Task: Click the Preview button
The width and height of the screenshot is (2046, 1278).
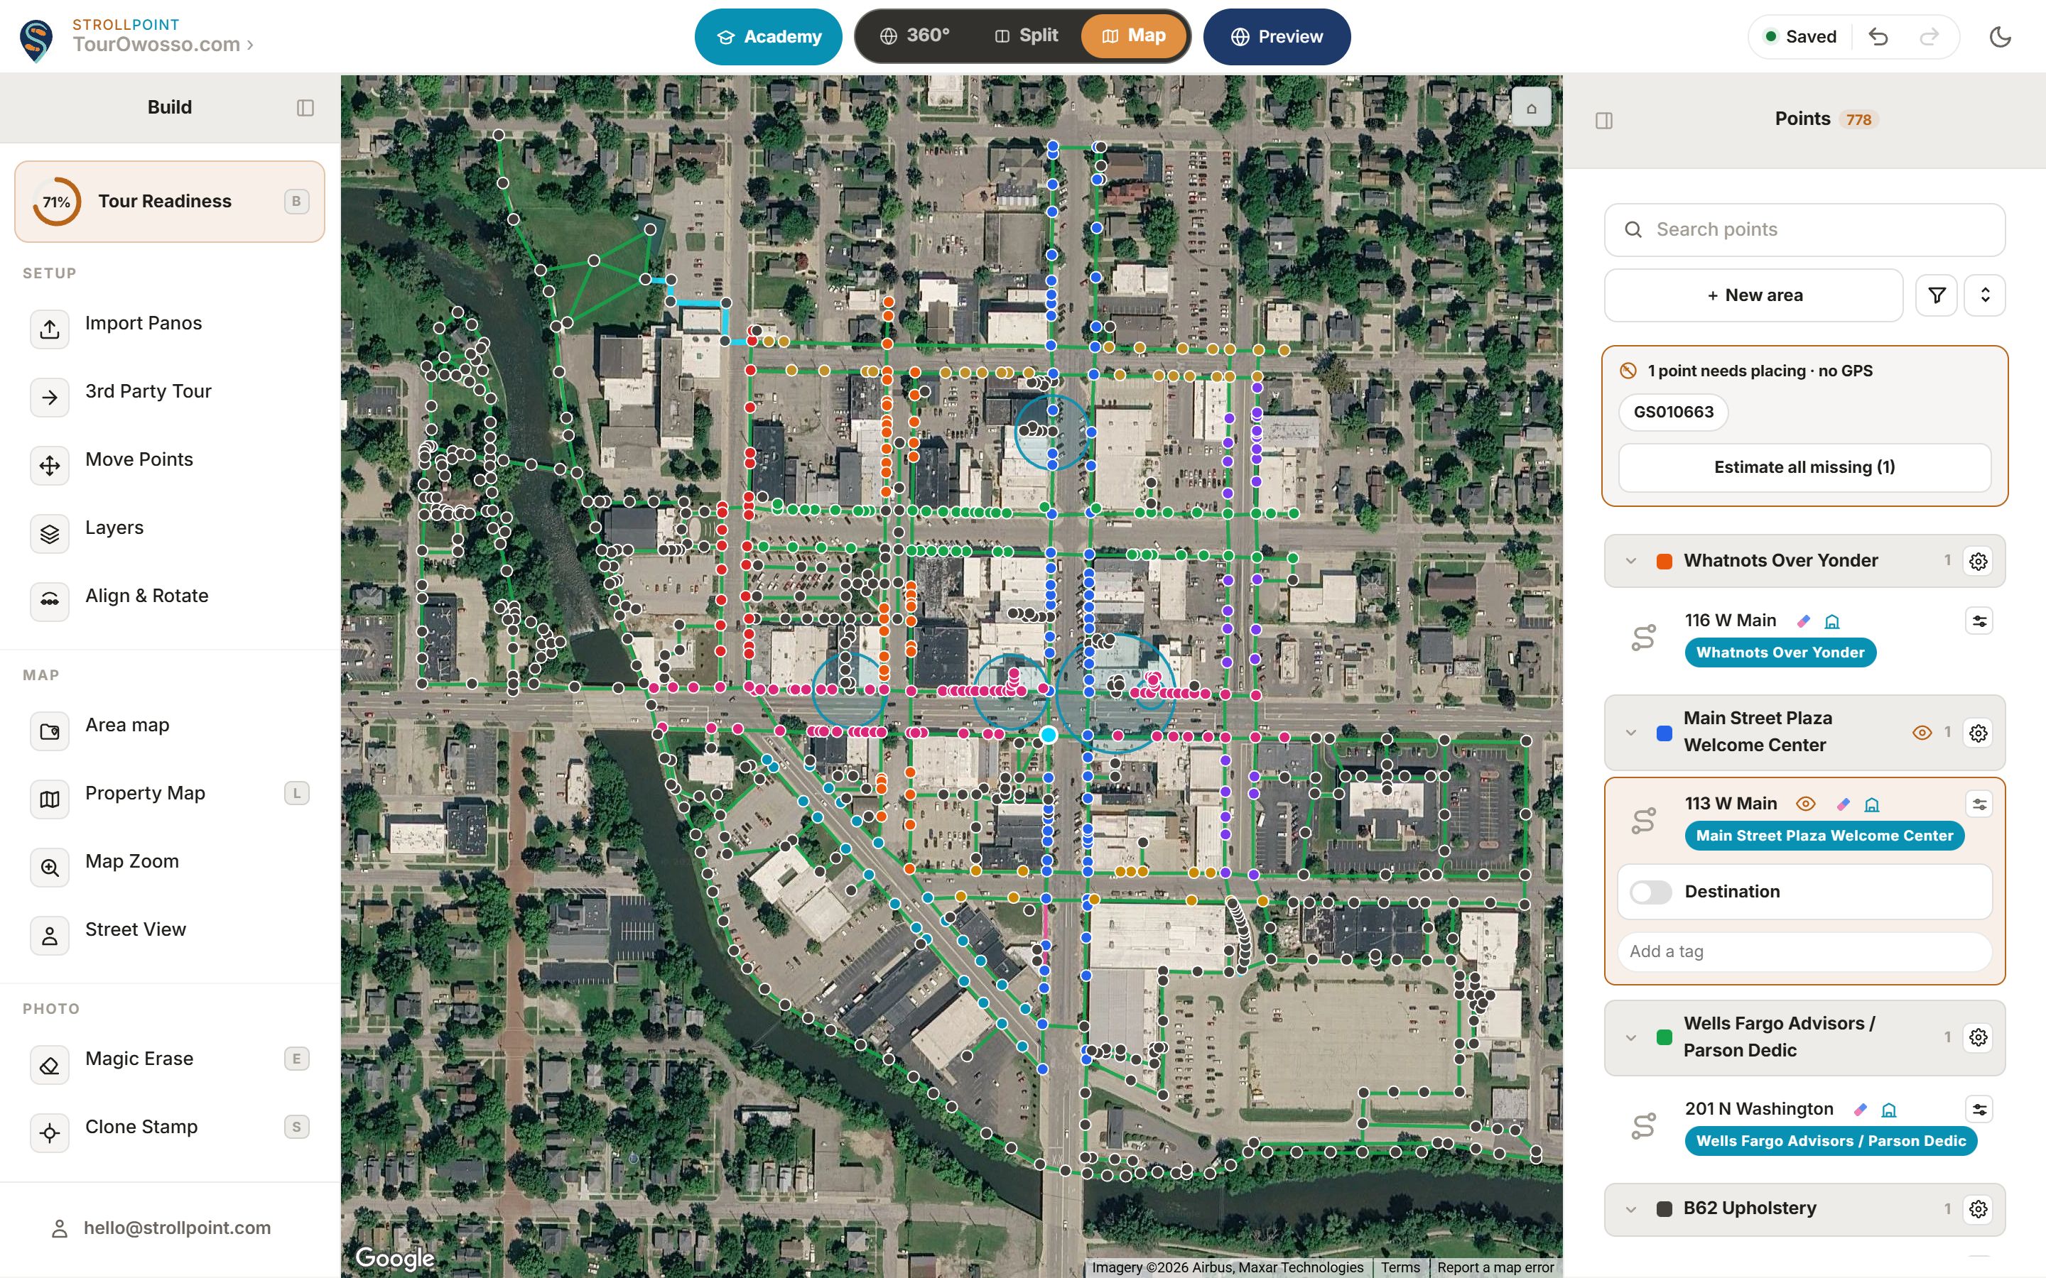Action: (1277, 37)
